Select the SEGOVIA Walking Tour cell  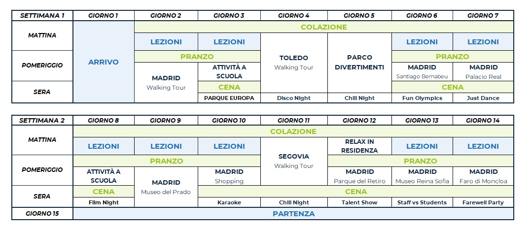[294, 161]
